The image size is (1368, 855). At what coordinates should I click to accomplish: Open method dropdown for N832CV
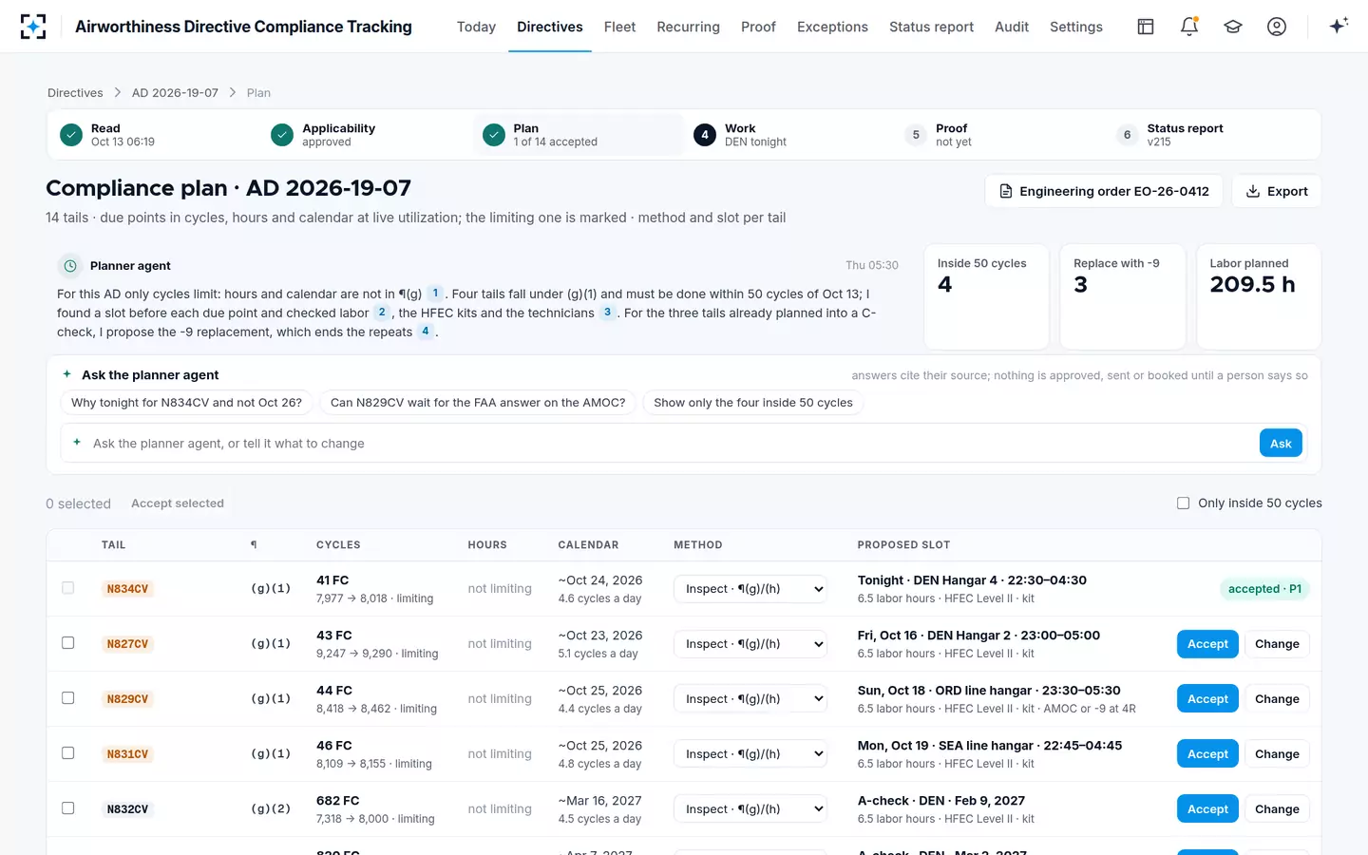[x=750, y=809]
